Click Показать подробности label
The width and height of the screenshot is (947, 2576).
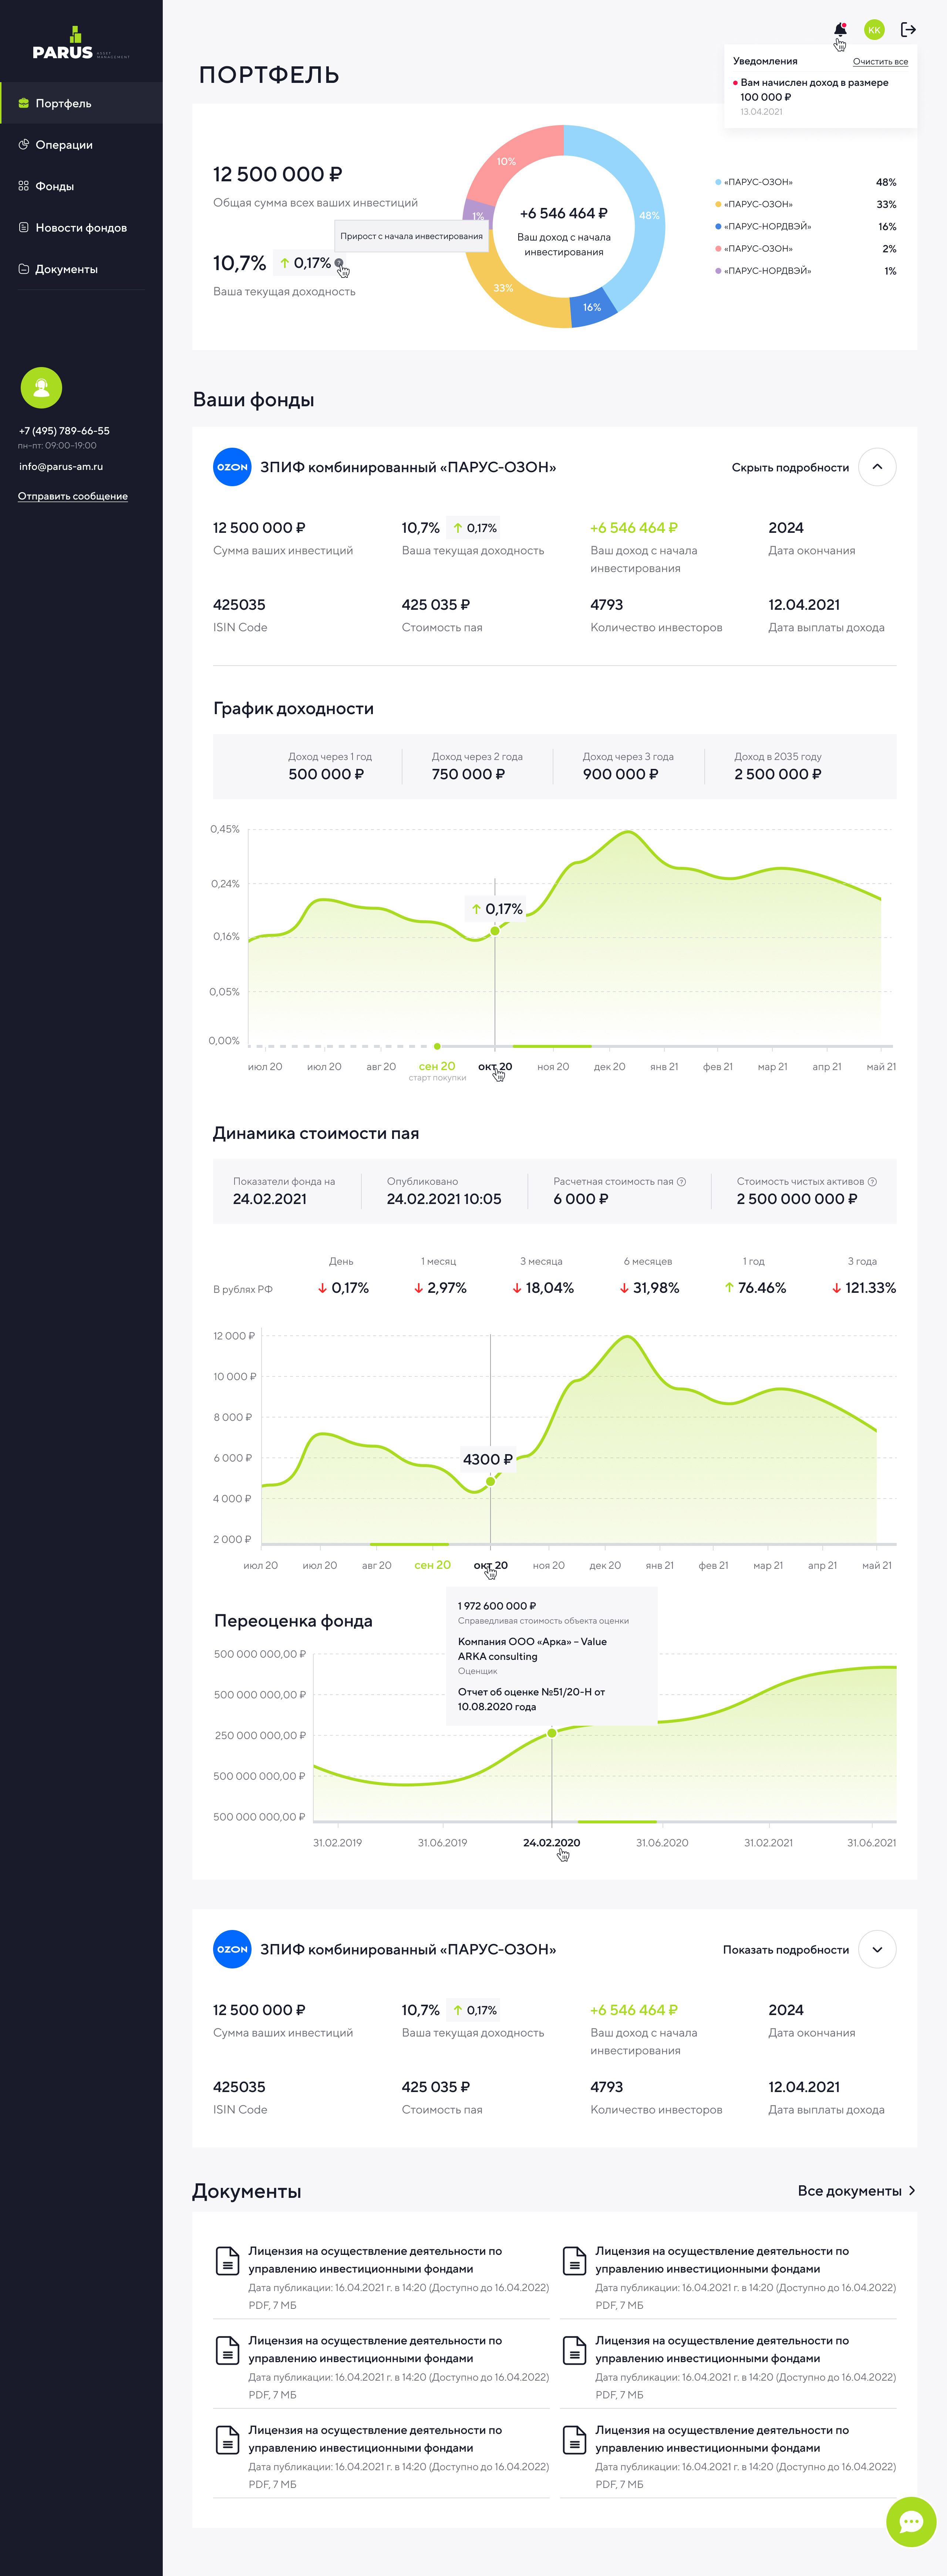(786, 1950)
